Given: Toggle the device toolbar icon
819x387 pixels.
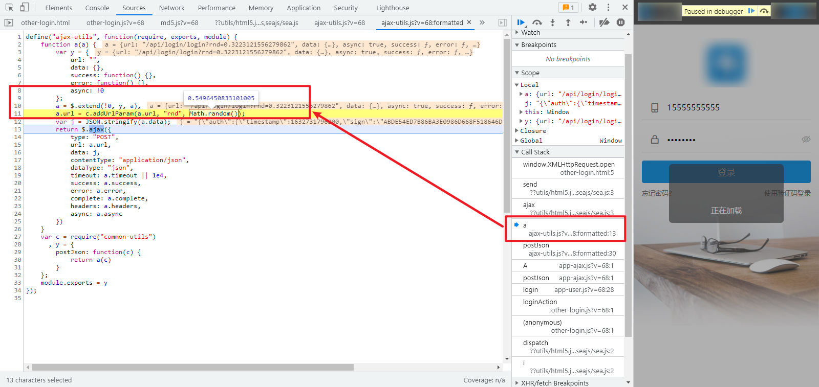Looking at the screenshot, I should 25,8.
